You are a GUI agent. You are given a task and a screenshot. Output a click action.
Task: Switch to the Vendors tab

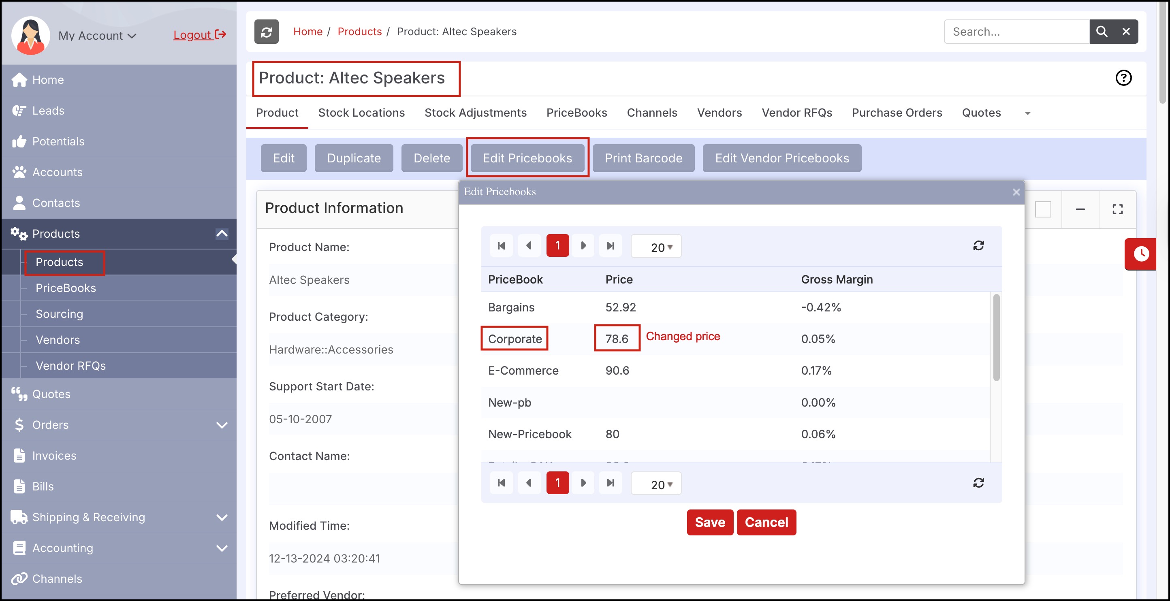coord(720,113)
